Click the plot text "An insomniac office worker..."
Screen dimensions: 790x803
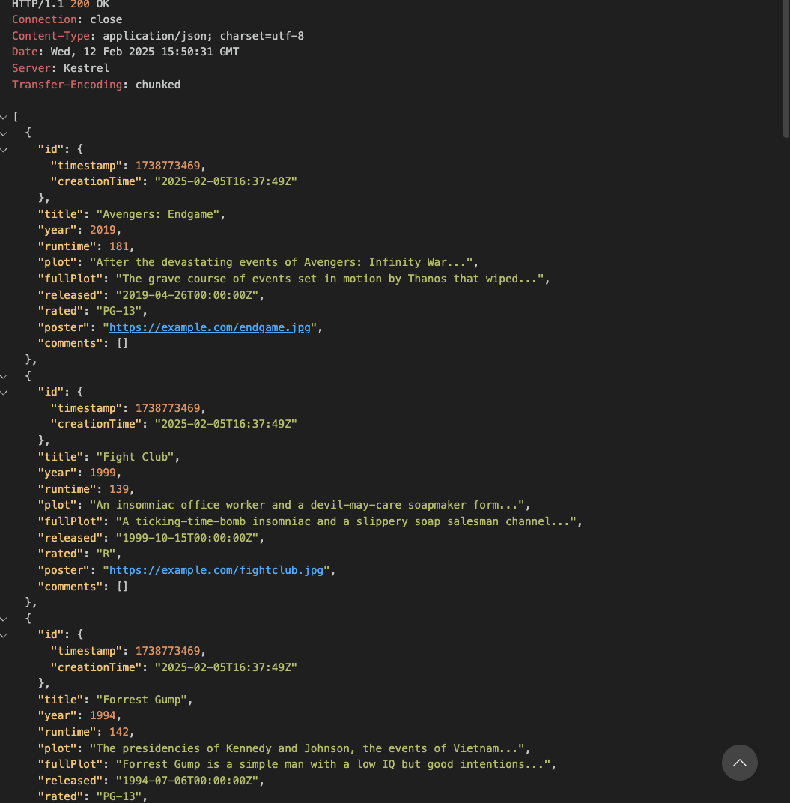pos(307,505)
